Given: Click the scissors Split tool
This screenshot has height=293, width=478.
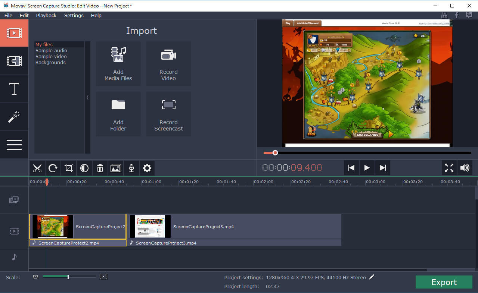Looking at the screenshot, I should (x=37, y=168).
